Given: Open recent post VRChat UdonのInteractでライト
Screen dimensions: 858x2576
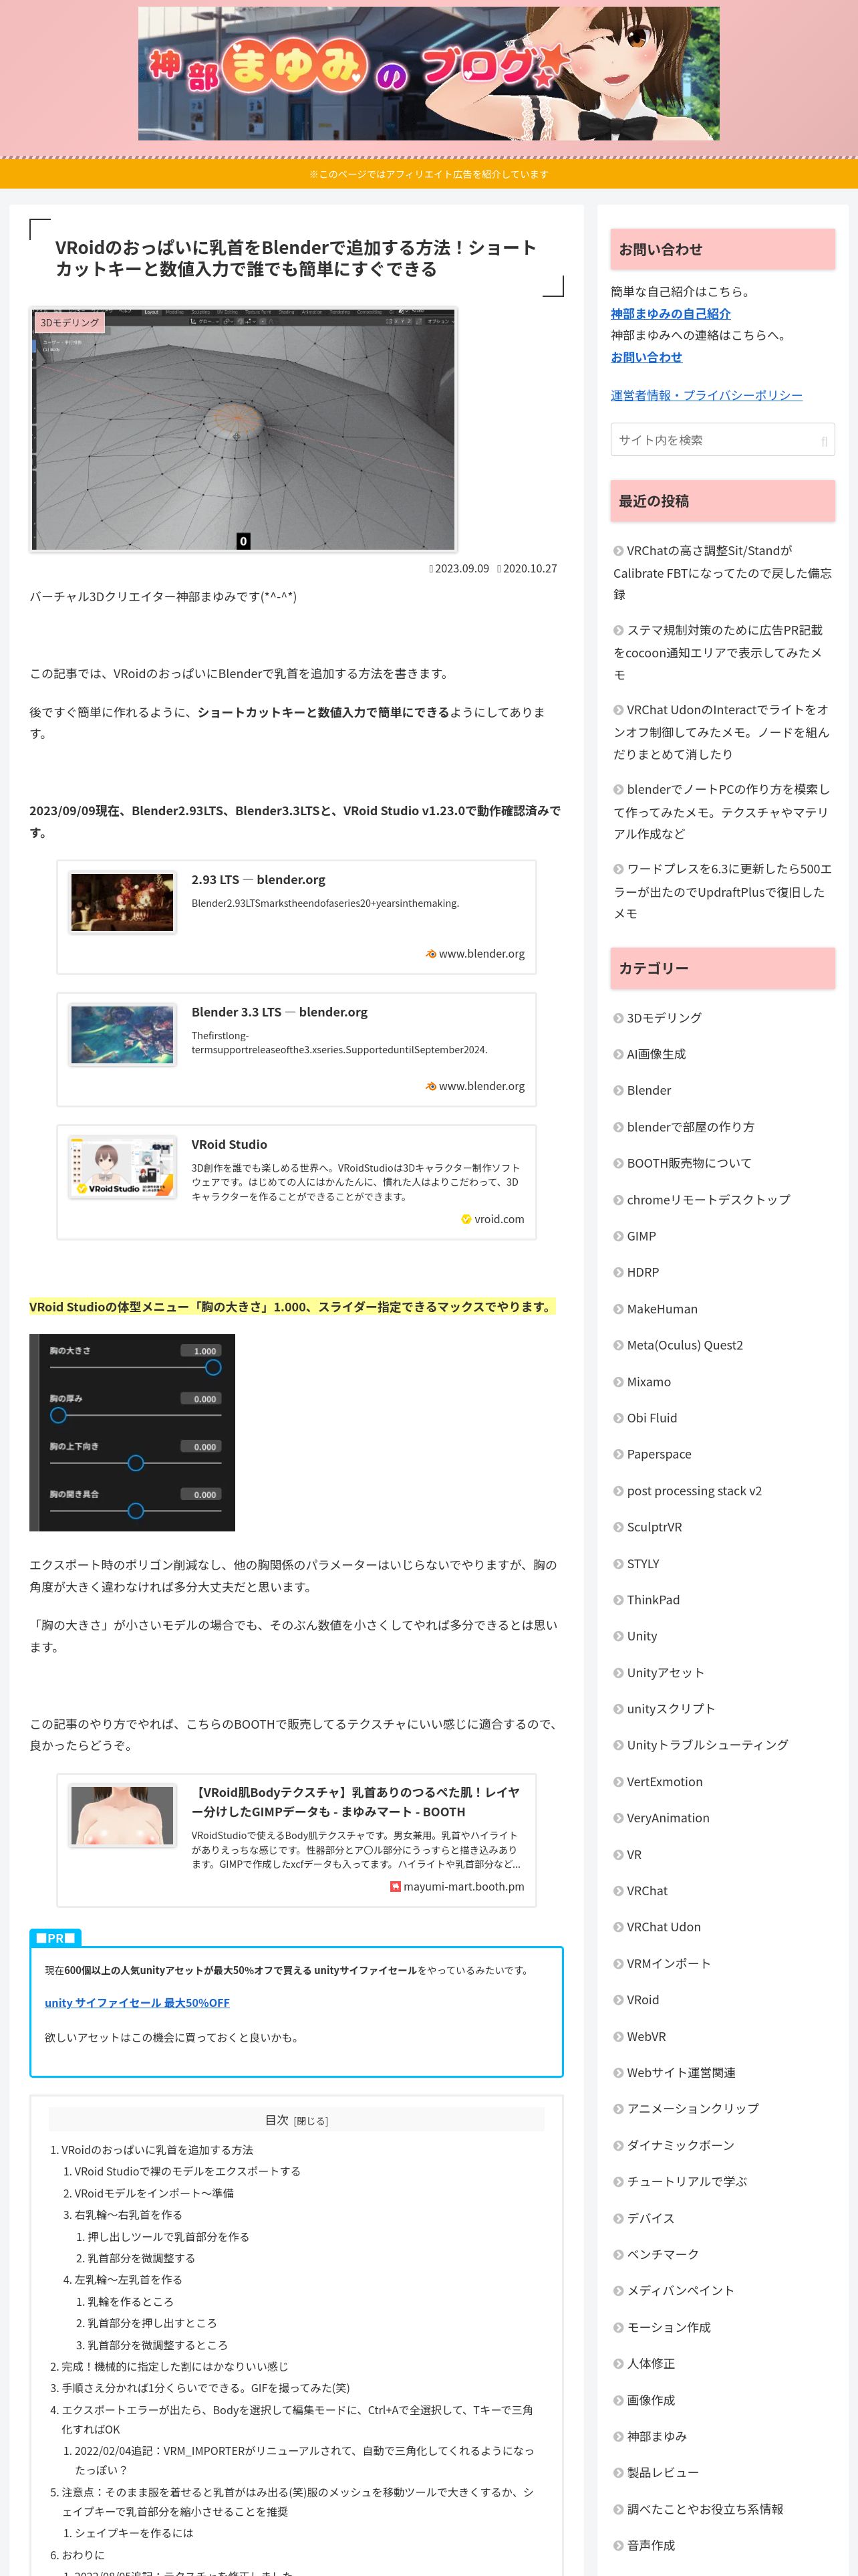Looking at the screenshot, I should (722, 732).
